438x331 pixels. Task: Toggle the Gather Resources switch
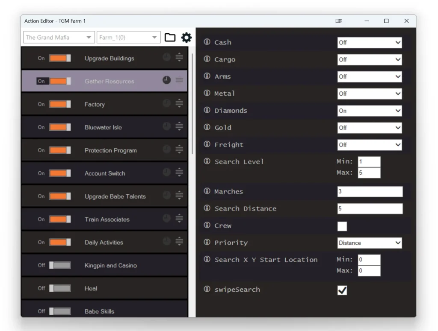point(60,81)
